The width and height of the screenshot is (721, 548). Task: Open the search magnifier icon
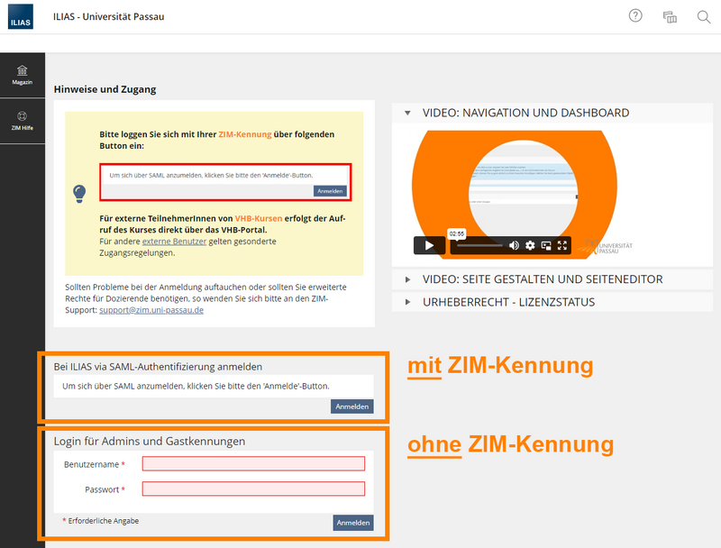(704, 17)
